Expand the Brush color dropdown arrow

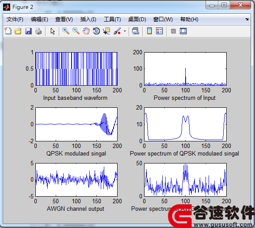tap(125, 31)
